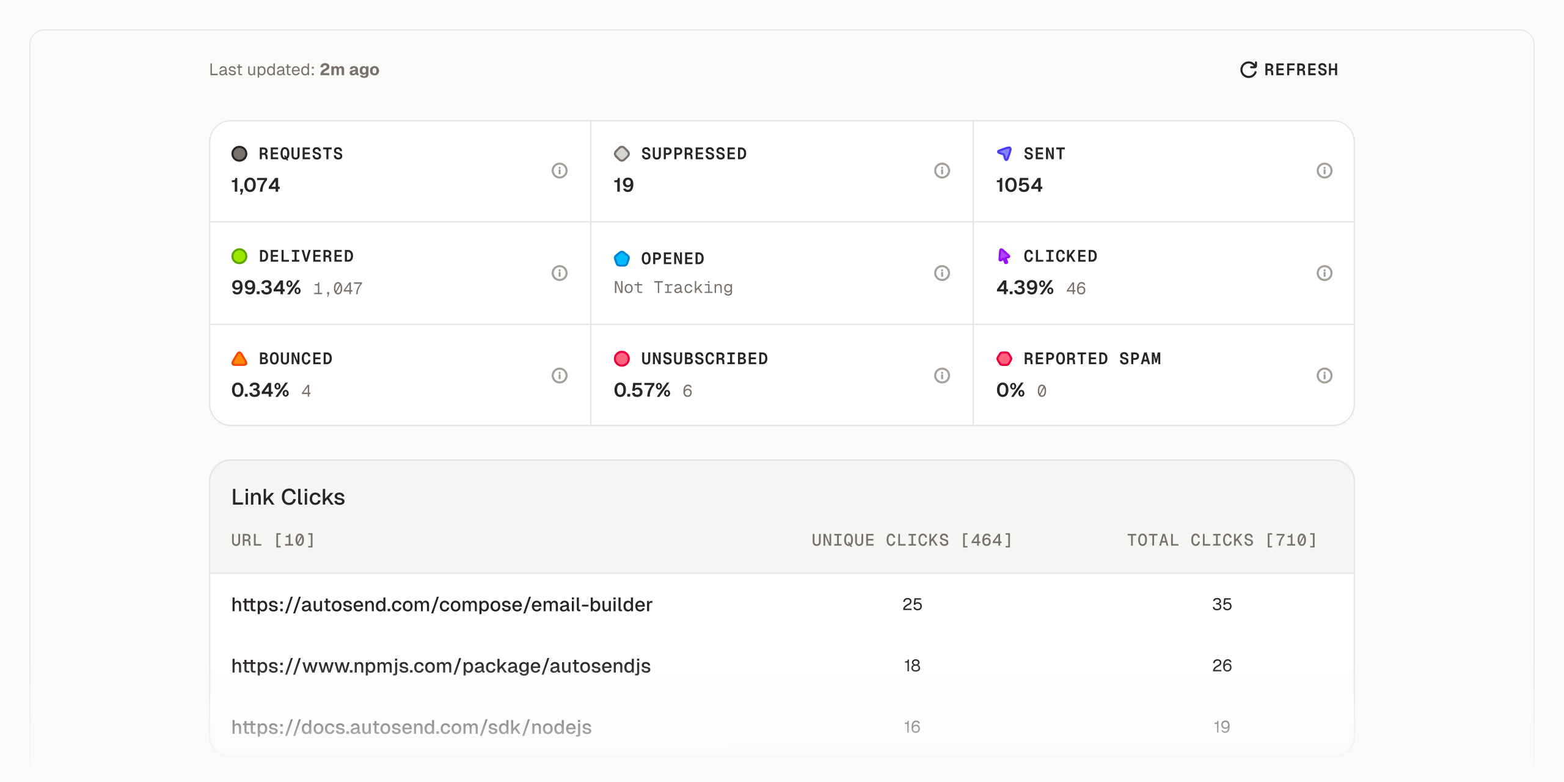Open info tooltip for Suppressed
Image resolution: width=1564 pixels, height=782 pixels.
click(x=941, y=170)
